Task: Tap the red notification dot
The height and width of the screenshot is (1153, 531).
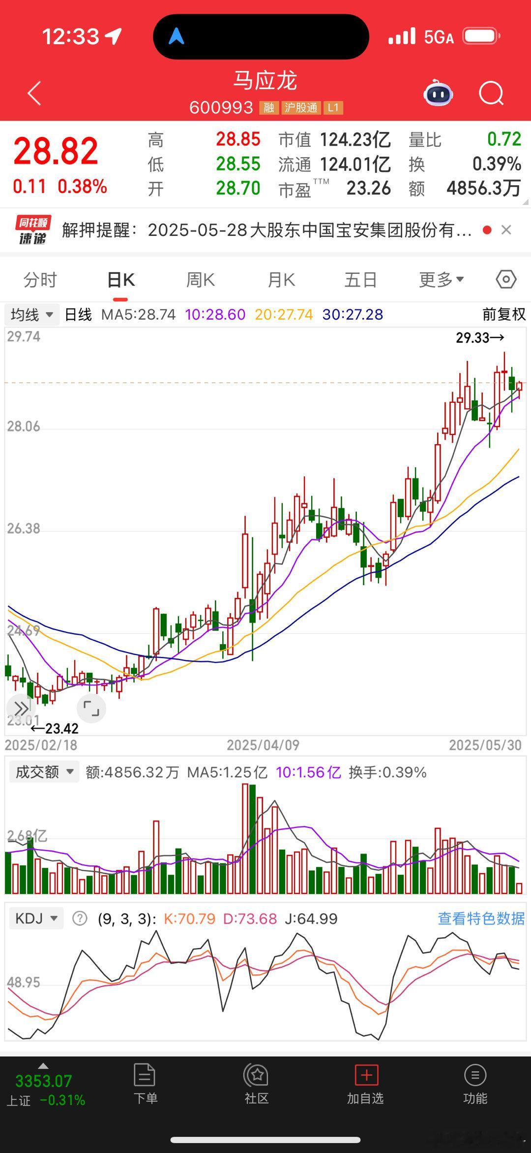Action: (x=487, y=230)
